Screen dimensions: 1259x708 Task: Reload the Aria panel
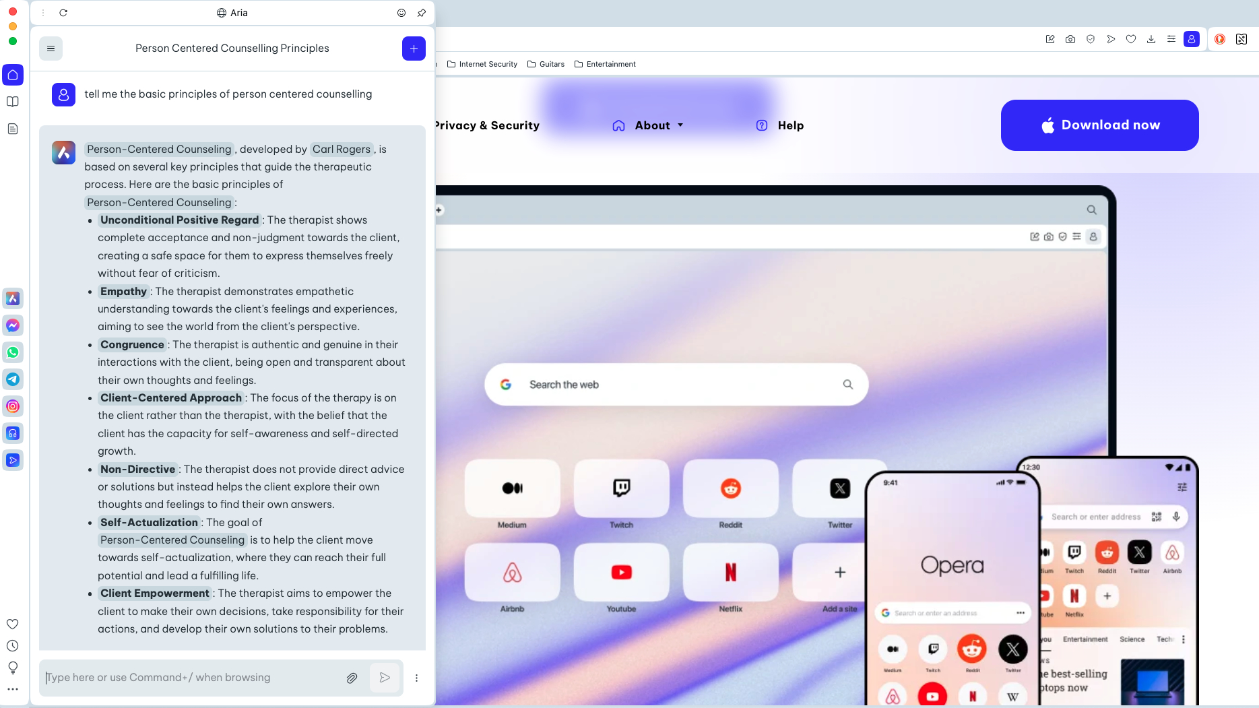[x=63, y=13]
